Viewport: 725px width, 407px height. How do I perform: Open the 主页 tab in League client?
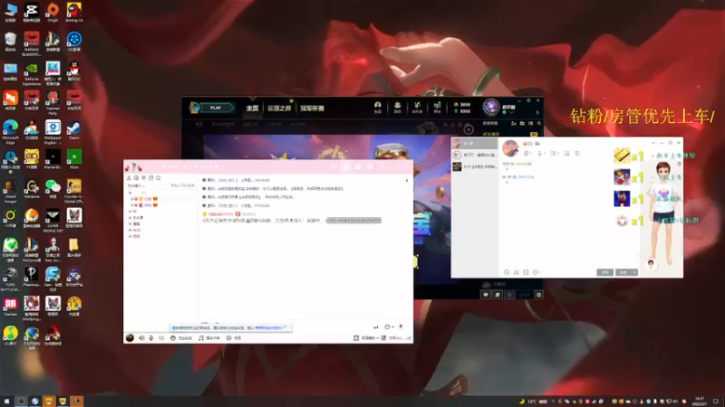pyautogui.click(x=252, y=108)
